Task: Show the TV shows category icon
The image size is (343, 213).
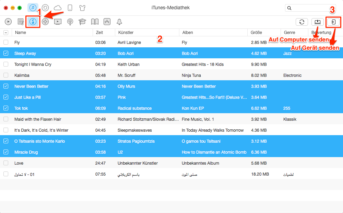Action: pyautogui.click(x=58, y=22)
